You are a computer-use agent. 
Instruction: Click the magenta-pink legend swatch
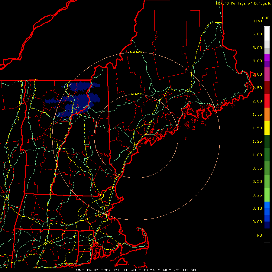[267, 74]
